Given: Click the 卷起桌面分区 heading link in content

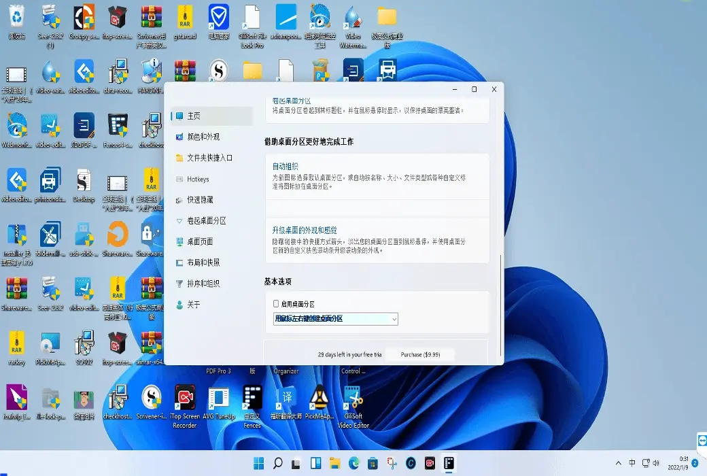Looking at the screenshot, I should pyautogui.click(x=291, y=101).
